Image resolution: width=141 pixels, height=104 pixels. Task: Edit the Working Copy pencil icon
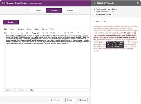[42, 3]
